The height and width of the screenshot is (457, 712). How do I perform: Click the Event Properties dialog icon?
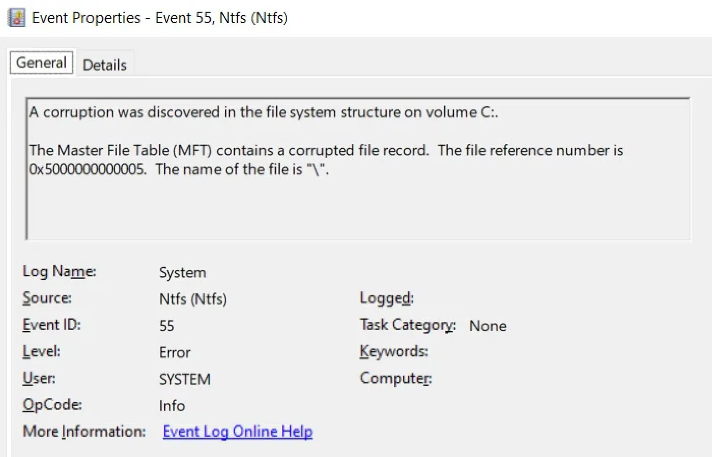coord(15,16)
